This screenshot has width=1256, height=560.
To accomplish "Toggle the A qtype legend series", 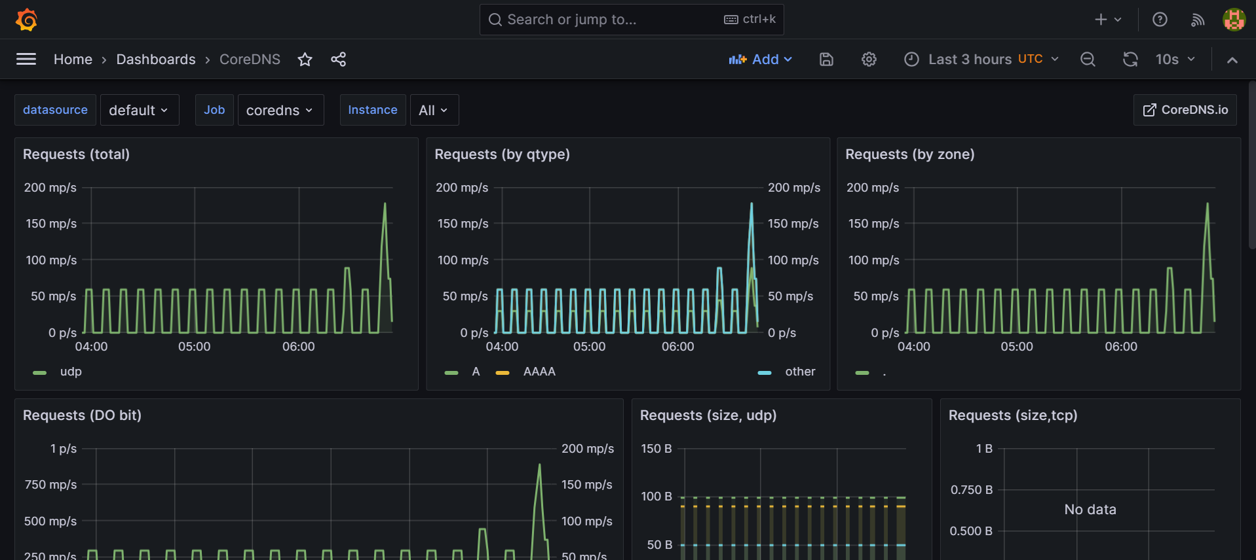I will (x=476, y=372).
